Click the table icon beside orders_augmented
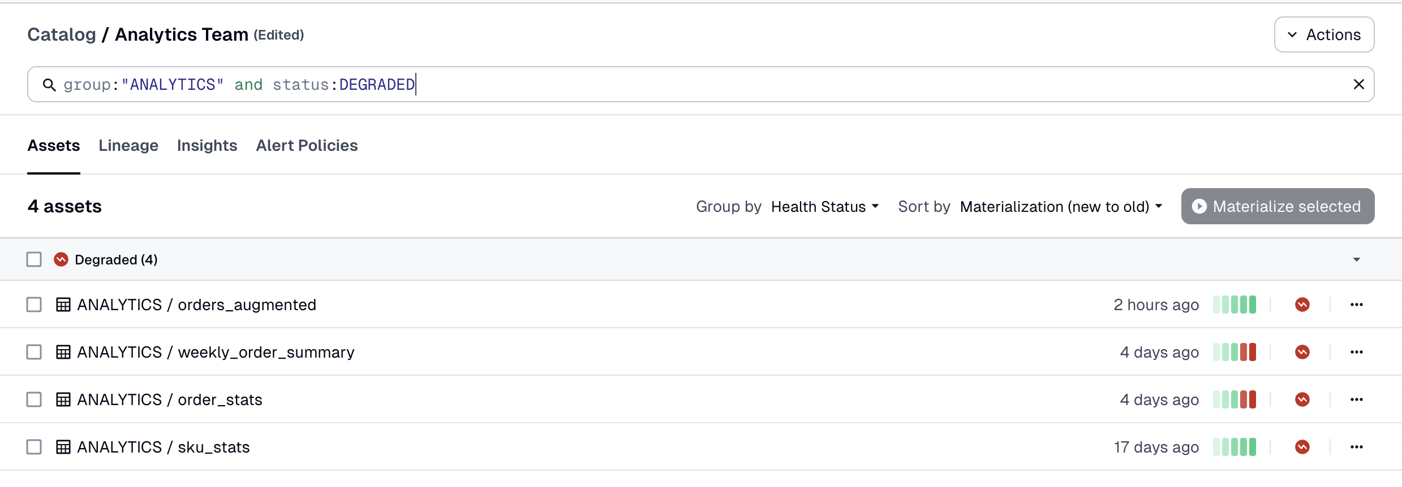Viewport: 1402px width, 487px height. pyautogui.click(x=63, y=304)
